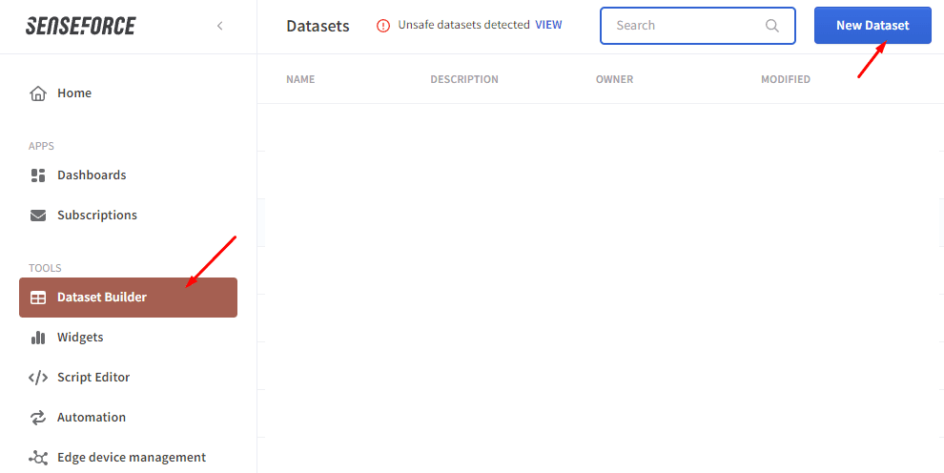This screenshot has width=944, height=473.
Task: Go to Automation in the sidebar
Action: [x=128, y=418]
